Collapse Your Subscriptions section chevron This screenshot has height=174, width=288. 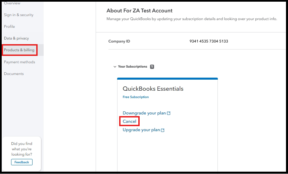pos(115,67)
